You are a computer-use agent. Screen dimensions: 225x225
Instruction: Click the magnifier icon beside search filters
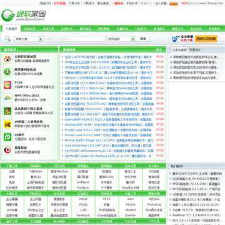click(x=7, y=39)
